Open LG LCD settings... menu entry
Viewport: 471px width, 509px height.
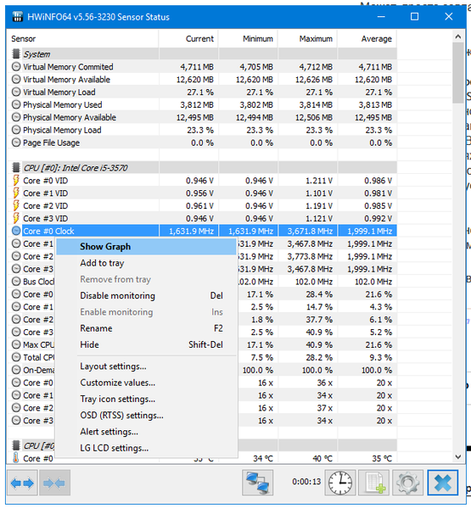click(146, 448)
